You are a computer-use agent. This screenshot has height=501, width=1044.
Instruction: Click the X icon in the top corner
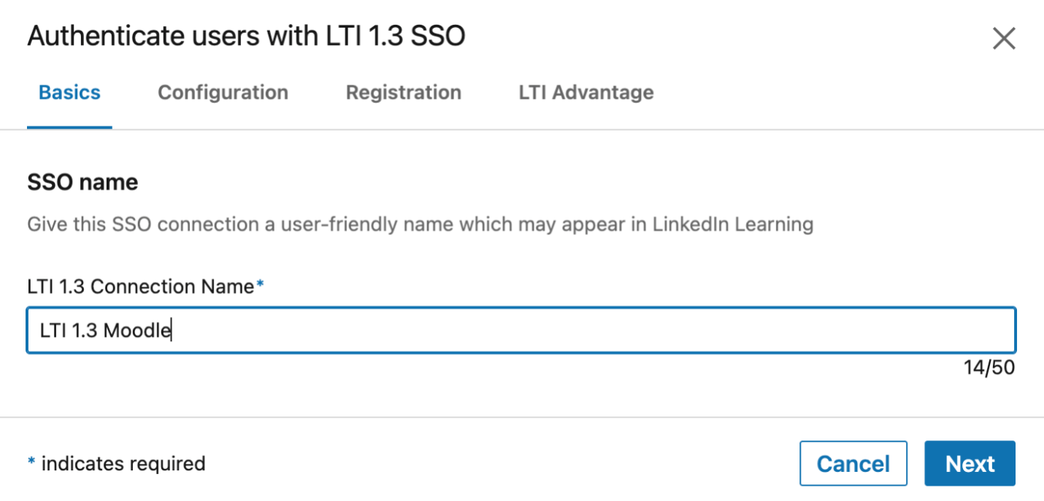pos(1005,38)
